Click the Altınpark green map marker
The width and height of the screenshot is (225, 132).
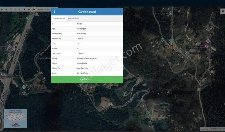(28, 18)
